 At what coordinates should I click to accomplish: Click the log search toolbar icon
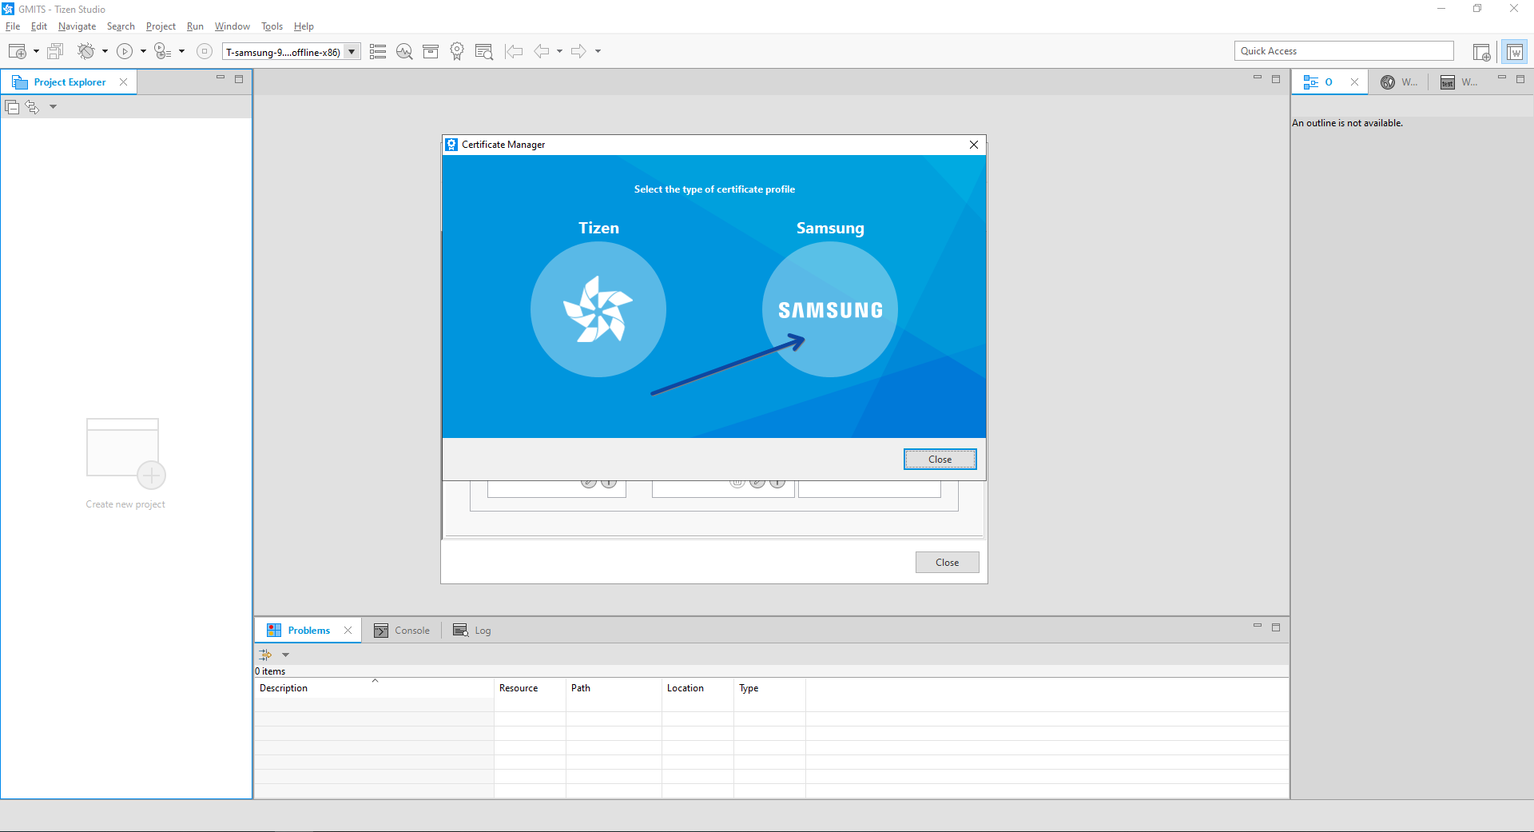483,51
